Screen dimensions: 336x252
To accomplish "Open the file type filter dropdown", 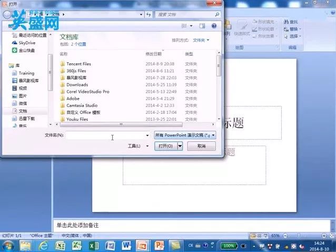I will click(x=185, y=135).
